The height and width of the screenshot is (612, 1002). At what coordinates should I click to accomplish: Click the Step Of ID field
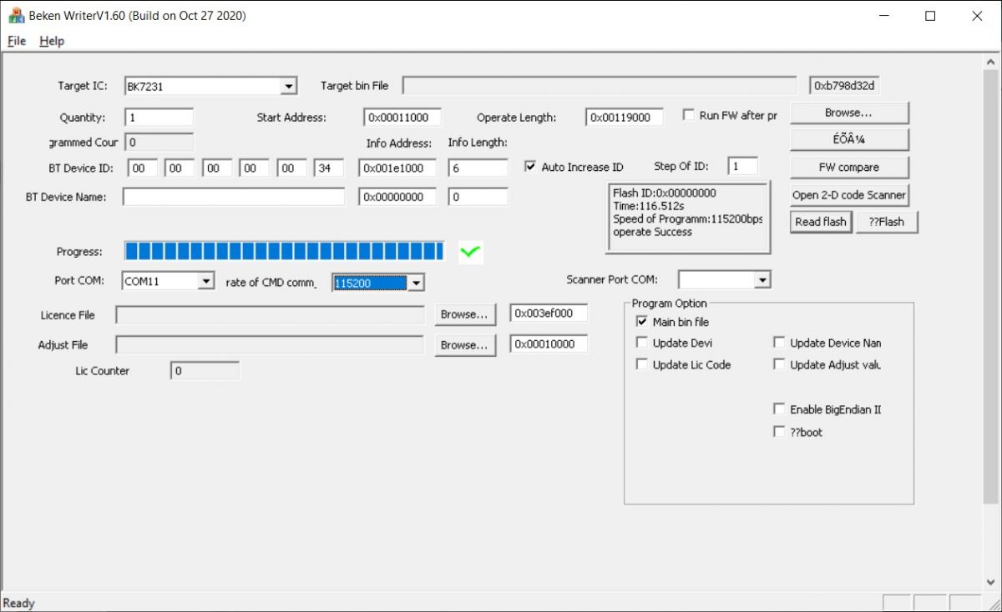743,167
